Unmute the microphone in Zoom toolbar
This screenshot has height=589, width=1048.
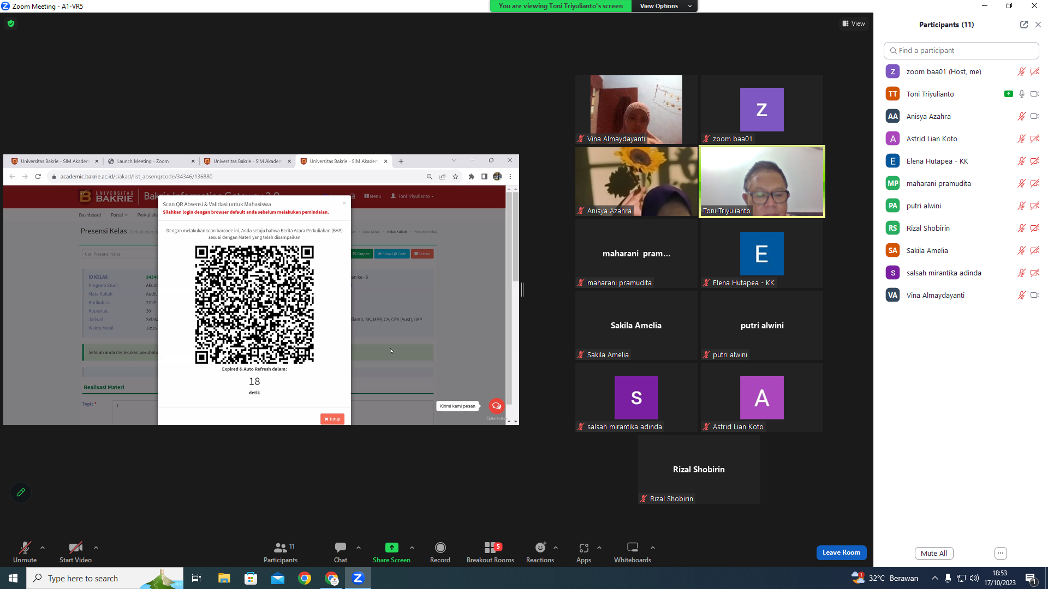(25, 552)
